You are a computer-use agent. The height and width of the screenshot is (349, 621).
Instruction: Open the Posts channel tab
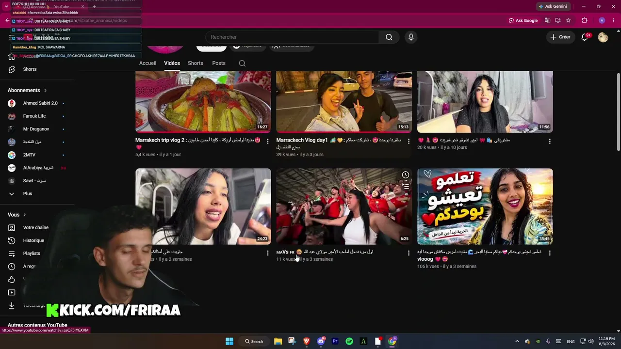pos(219,63)
